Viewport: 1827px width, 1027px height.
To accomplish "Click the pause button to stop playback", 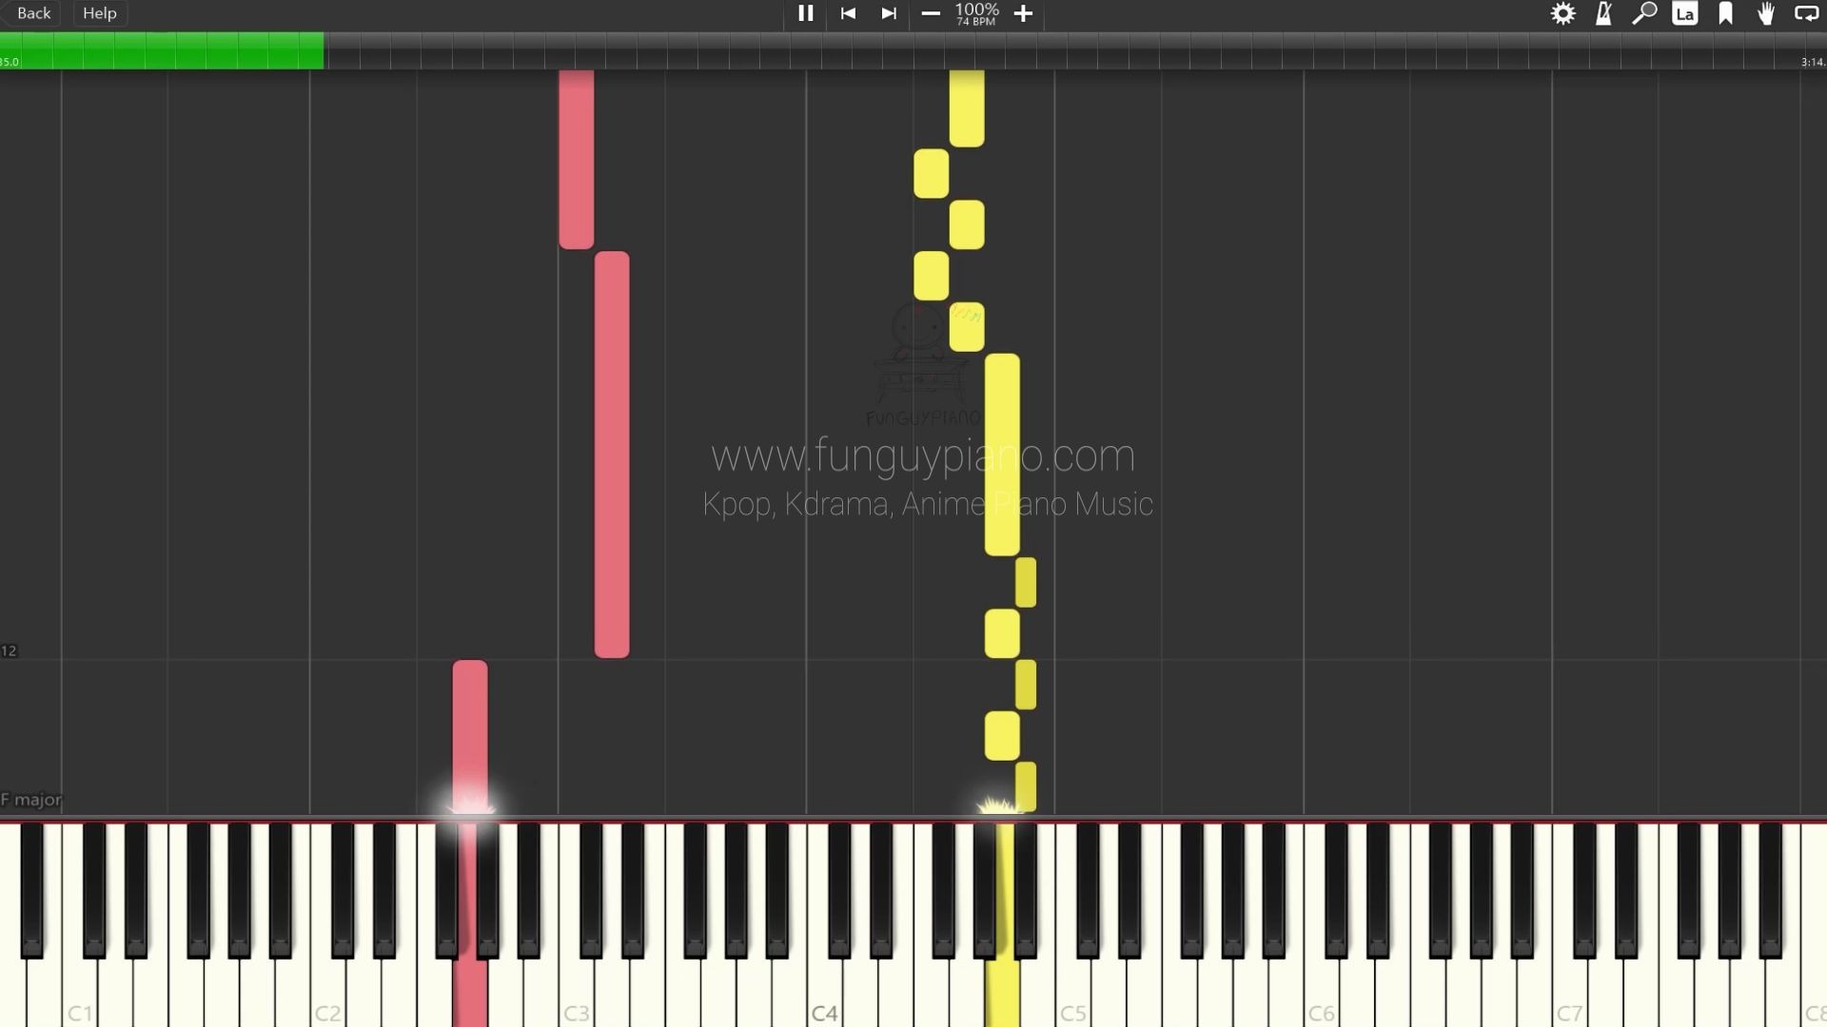I will pos(803,12).
